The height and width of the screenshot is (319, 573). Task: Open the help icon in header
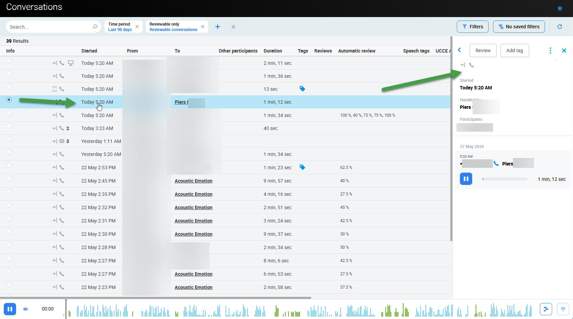(x=560, y=9)
